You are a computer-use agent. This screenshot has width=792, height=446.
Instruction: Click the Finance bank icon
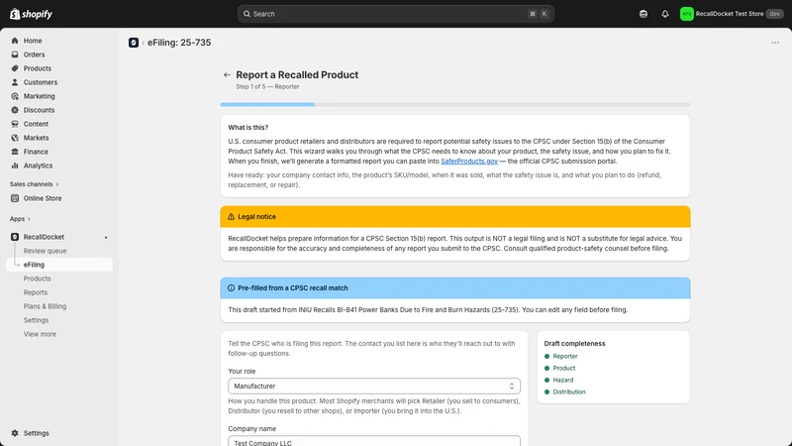point(15,152)
